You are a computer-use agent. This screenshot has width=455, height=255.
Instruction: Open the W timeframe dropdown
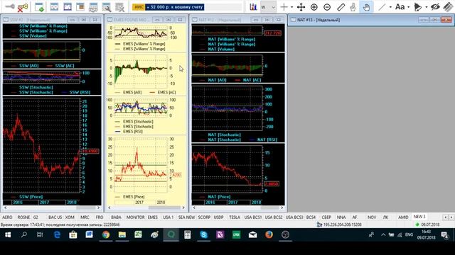(268, 7)
